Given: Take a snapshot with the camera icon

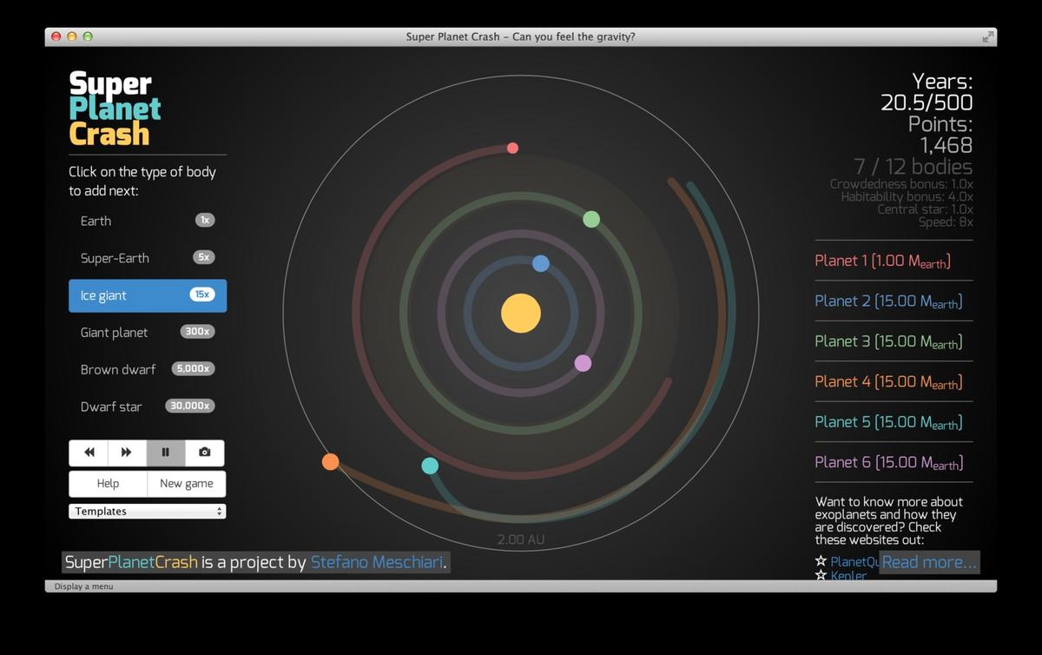Looking at the screenshot, I should [205, 452].
